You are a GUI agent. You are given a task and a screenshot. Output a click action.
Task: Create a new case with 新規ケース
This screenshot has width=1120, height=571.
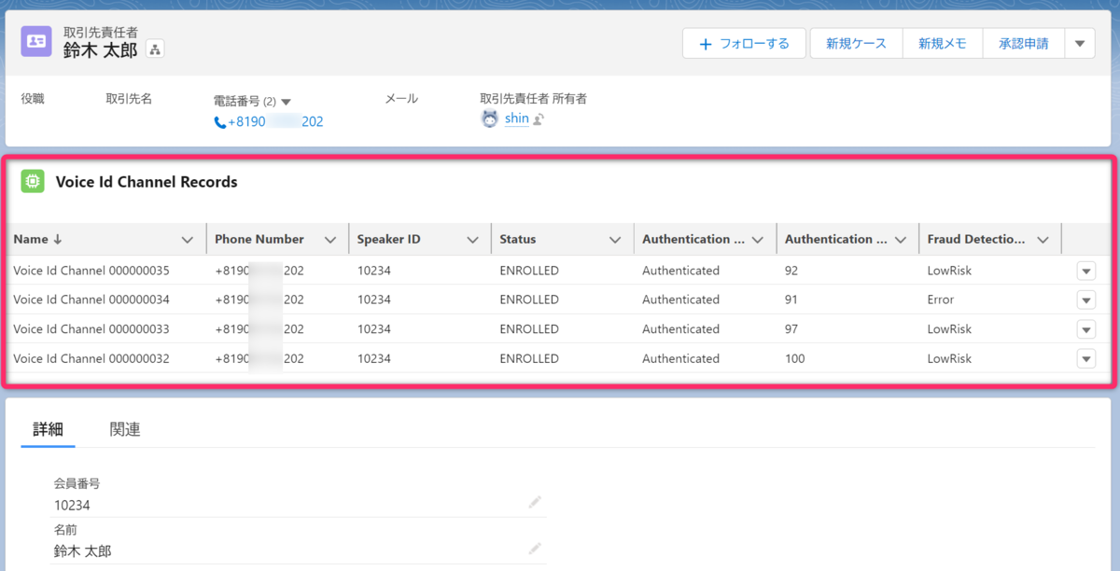tap(856, 43)
